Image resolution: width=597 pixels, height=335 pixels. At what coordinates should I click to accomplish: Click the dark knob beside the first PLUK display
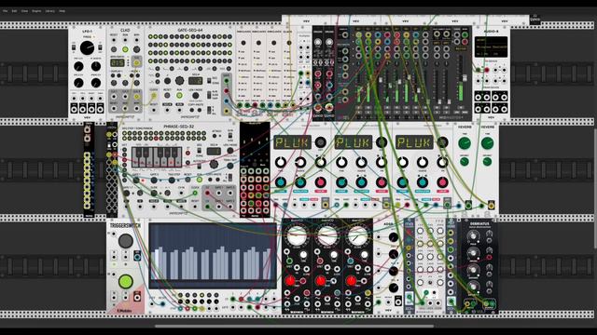point(320,142)
